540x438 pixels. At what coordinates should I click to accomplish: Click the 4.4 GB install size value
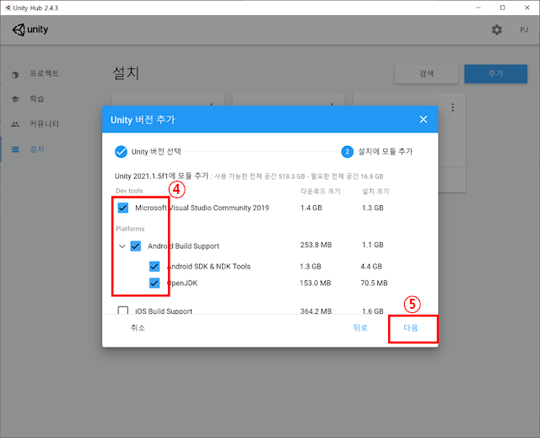(371, 266)
